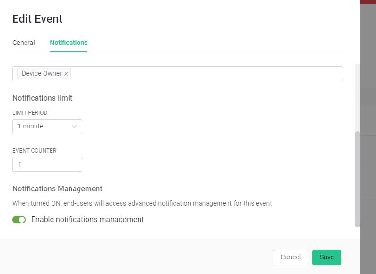Click the Limit Period dropdown chevron
The height and width of the screenshot is (274, 376).
tap(74, 127)
